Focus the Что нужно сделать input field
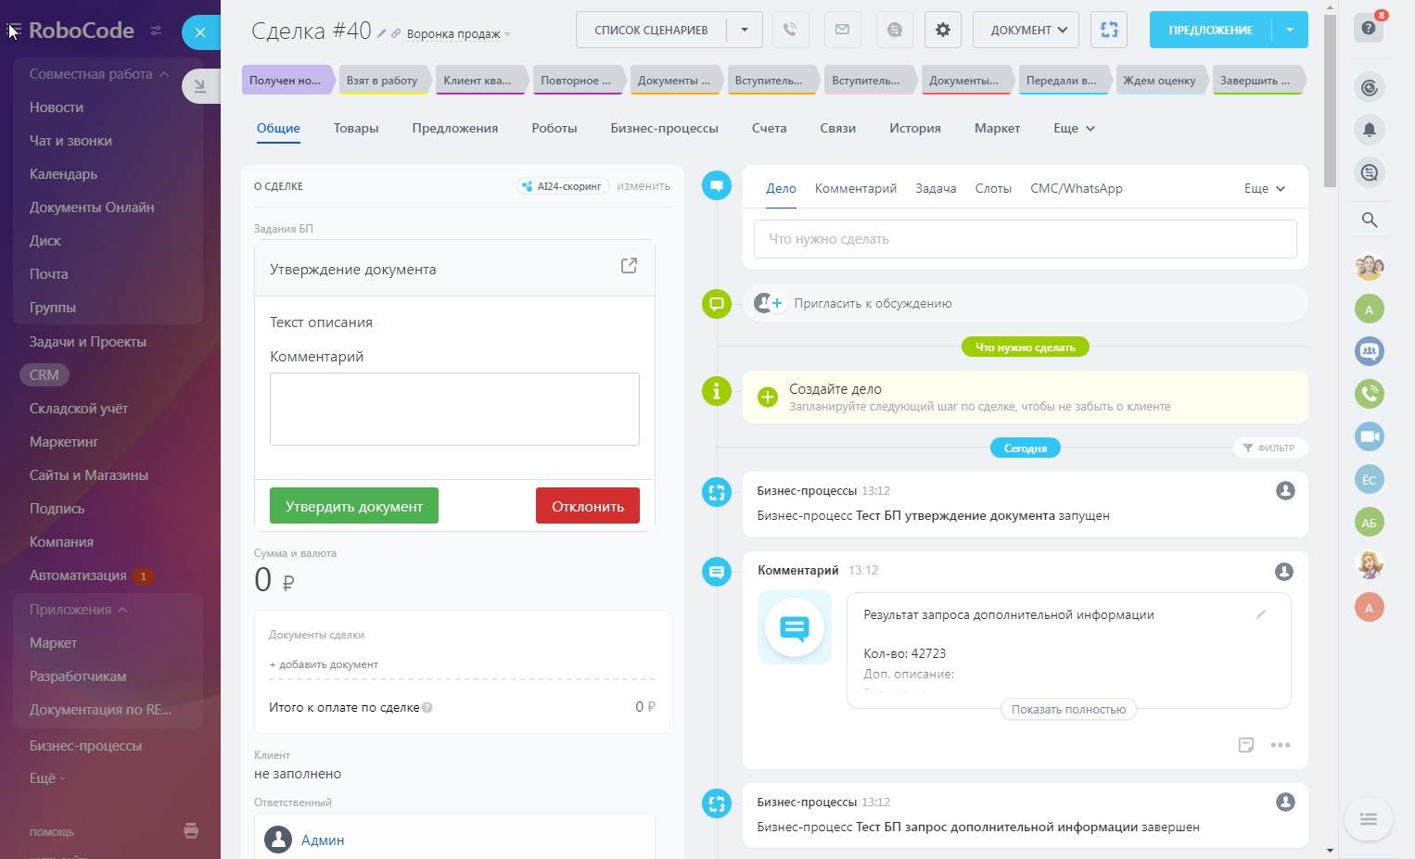Viewport: 1415px width, 859px height. point(1026,239)
